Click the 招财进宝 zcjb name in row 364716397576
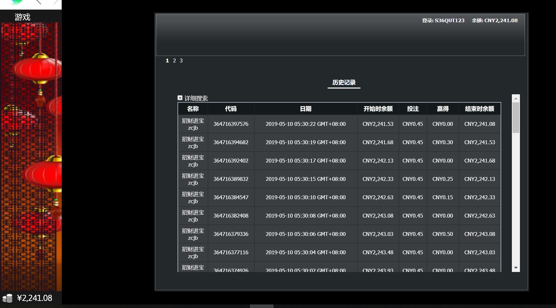This screenshot has width=556, height=308. tap(193, 124)
